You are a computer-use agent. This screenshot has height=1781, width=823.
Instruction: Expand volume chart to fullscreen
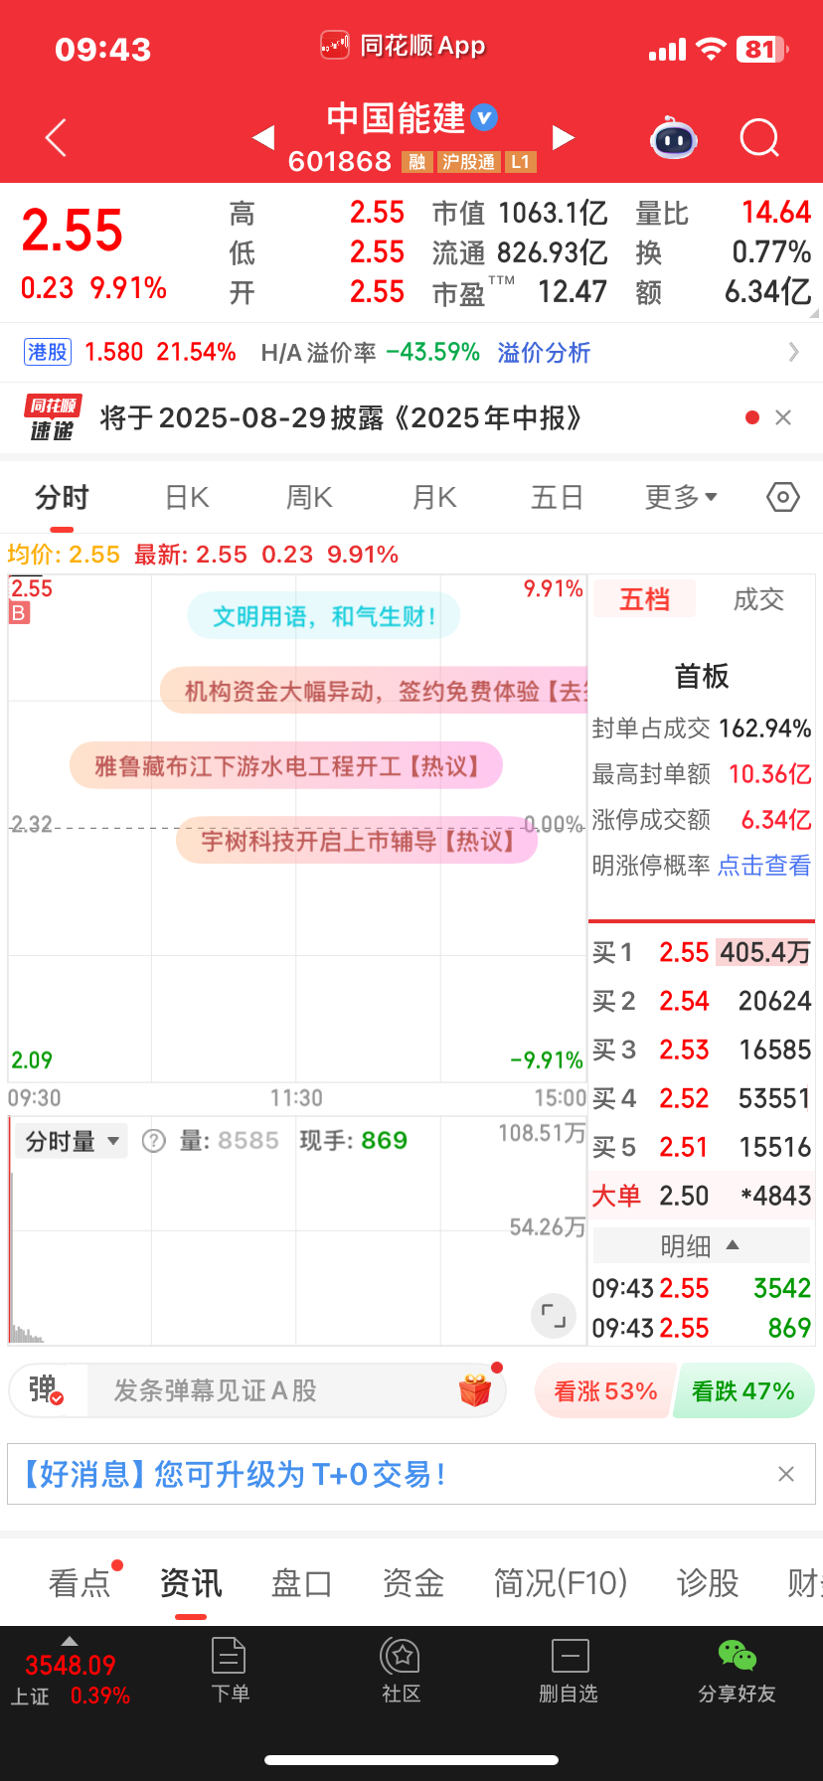pyautogui.click(x=554, y=1315)
